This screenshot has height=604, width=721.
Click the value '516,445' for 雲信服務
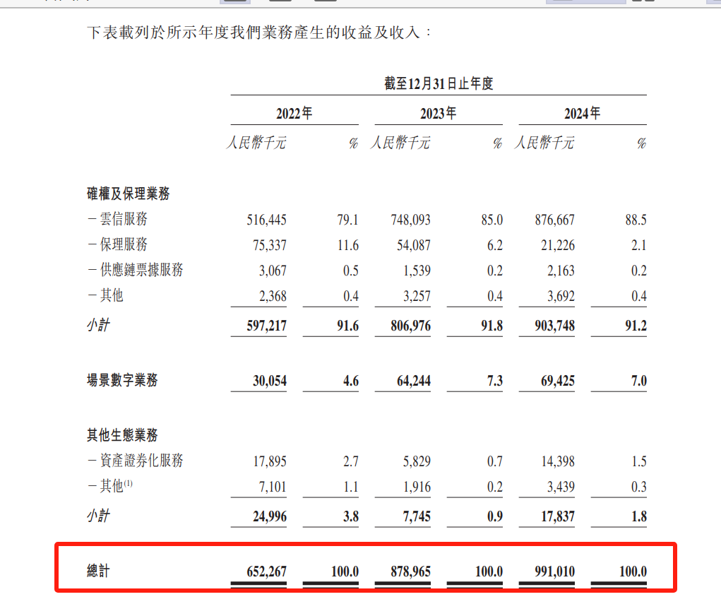click(267, 220)
